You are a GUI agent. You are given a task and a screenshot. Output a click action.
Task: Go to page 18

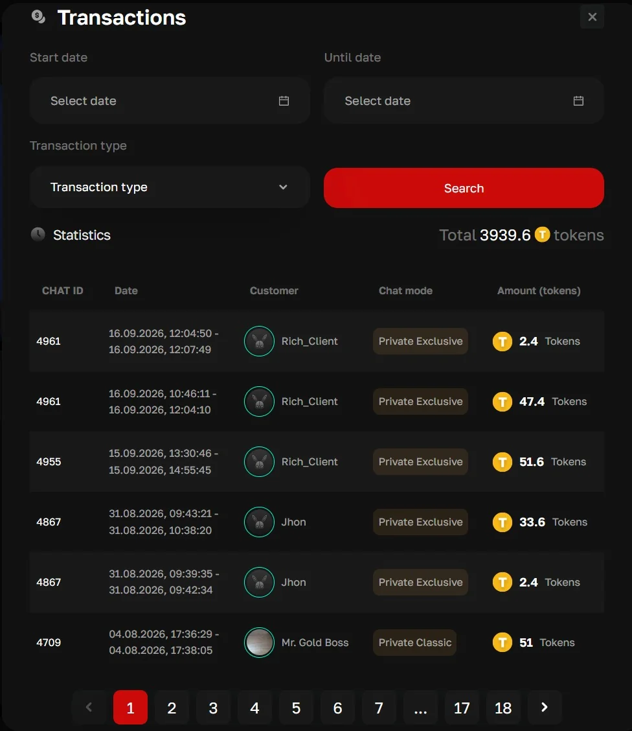pos(503,707)
